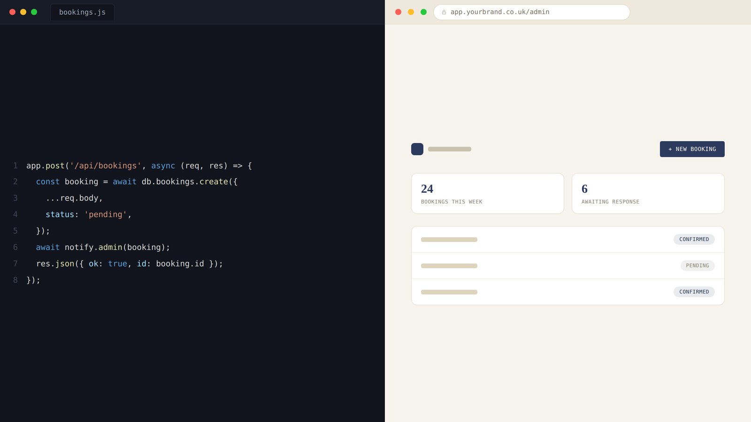Open the booking row marked PENDING
This screenshot has width=751, height=422.
tap(568, 266)
